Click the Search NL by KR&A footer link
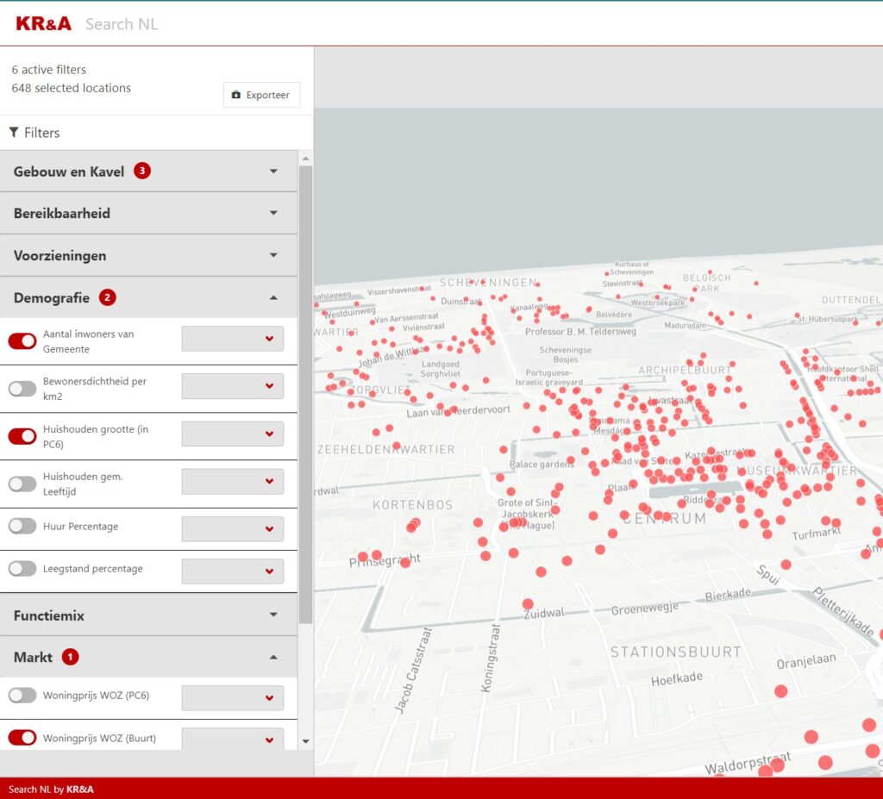The width and height of the screenshot is (883, 799). [x=51, y=789]
